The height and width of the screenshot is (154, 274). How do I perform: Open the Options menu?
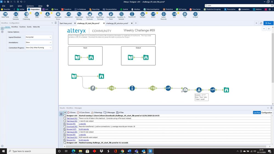pos(30,6)
